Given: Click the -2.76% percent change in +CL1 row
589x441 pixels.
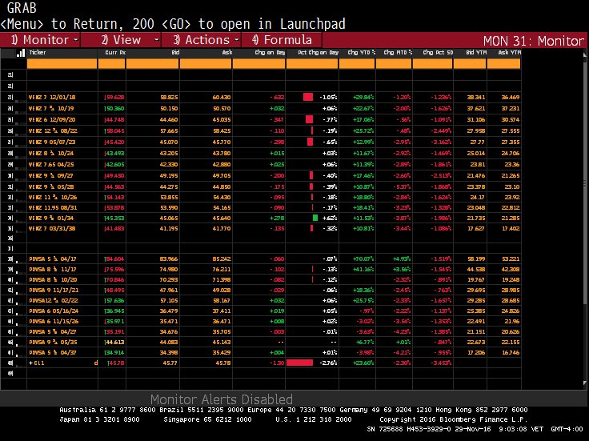Looking at the screenshot, I should (x=328, y=363).
